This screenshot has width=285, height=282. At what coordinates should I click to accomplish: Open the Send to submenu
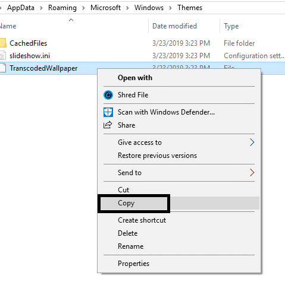pos(179,173)
